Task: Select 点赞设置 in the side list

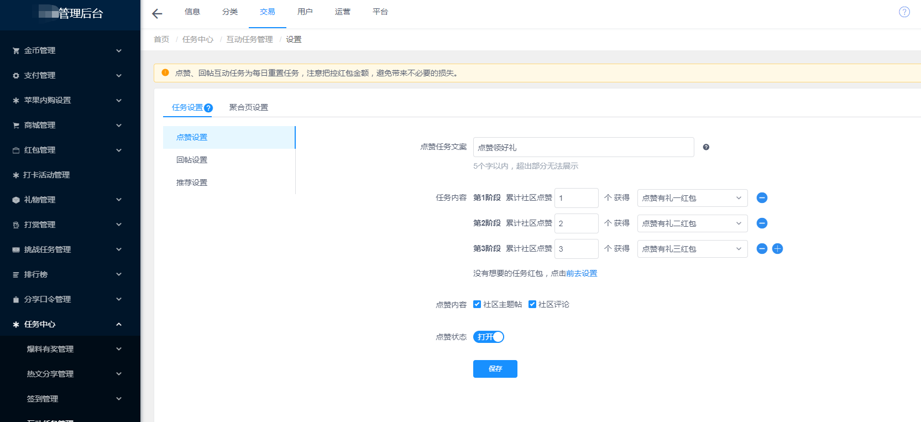Action: (x=229, y=137)
